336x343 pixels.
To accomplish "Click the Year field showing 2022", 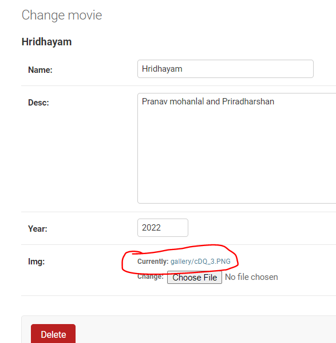I will tap(163, 228).
